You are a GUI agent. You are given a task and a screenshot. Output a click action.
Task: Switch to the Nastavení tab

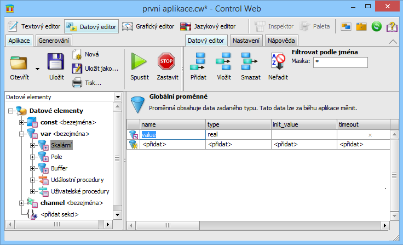point(245,41)
